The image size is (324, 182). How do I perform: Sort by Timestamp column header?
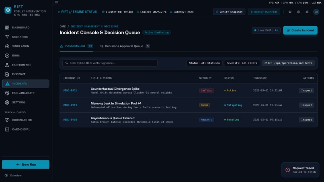pyautogui.click(x=260, y=78)
